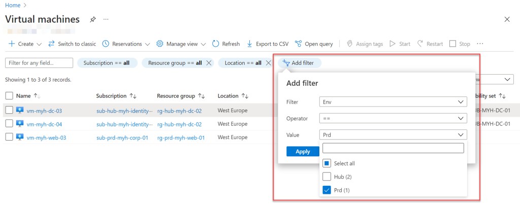Viewport: 520px width, 205px height.
Task: Click the Switch to classic icon
Action: click(51, 44)
